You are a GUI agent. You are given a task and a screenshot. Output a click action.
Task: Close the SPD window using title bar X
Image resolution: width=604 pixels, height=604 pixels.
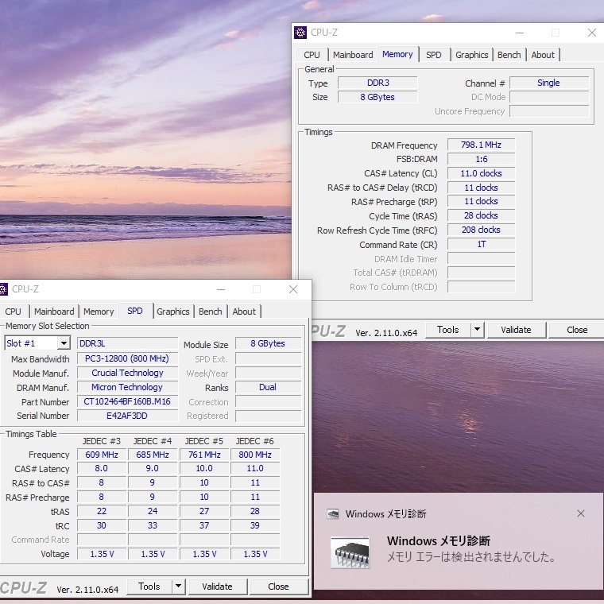point(293,289)
